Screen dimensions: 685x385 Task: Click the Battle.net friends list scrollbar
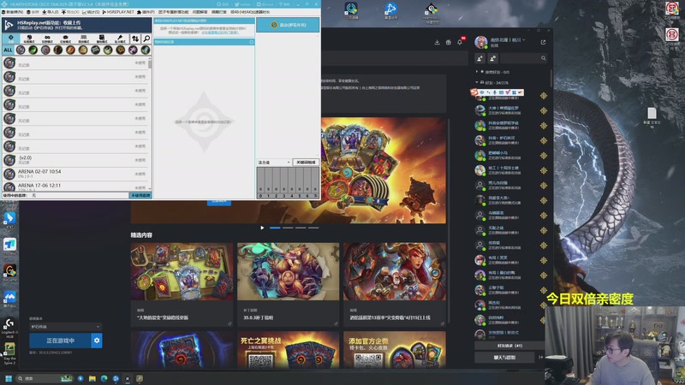pos(551,79)
